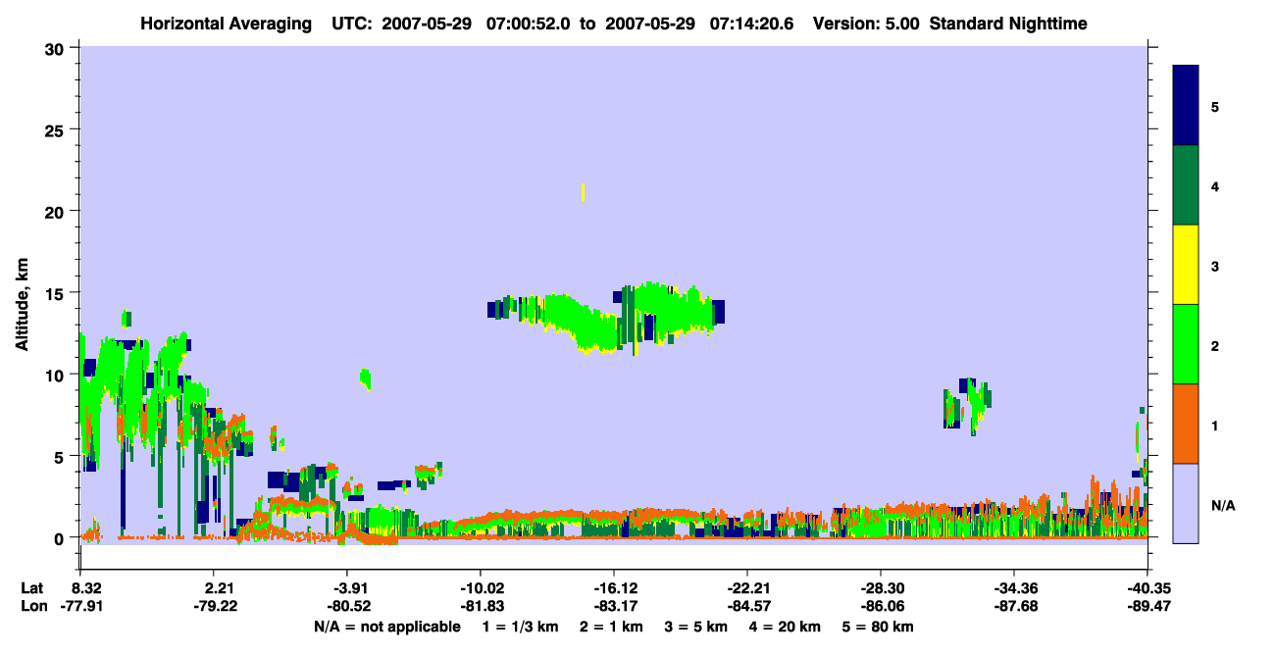Click the longitude value -87.68
Viewport: 1275px width, 654px height.
pos(1014,606)
